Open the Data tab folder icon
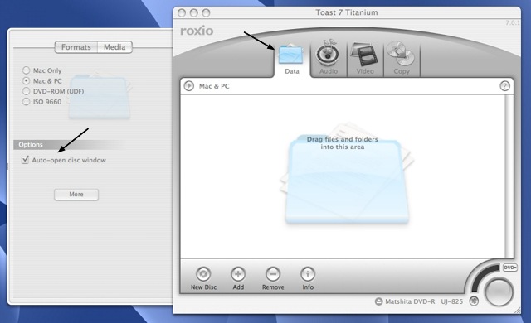 click(x=291, y=55)
